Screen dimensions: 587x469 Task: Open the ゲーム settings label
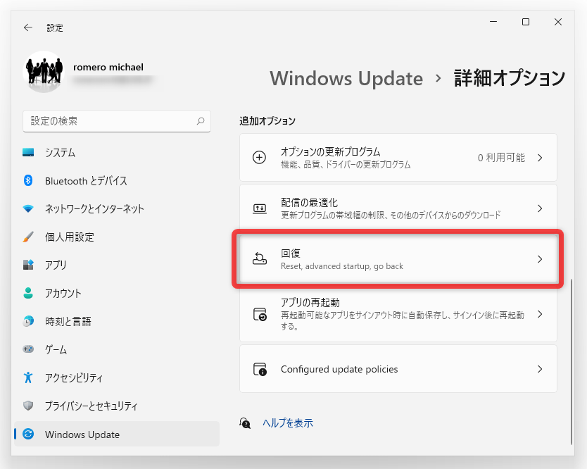[x=56, y=349]
